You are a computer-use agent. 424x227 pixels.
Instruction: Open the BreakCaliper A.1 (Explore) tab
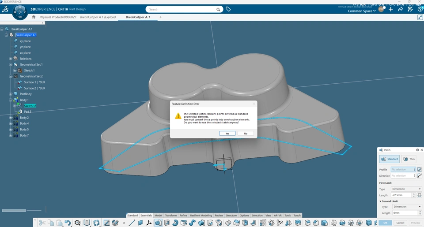(x=98, y=17)
